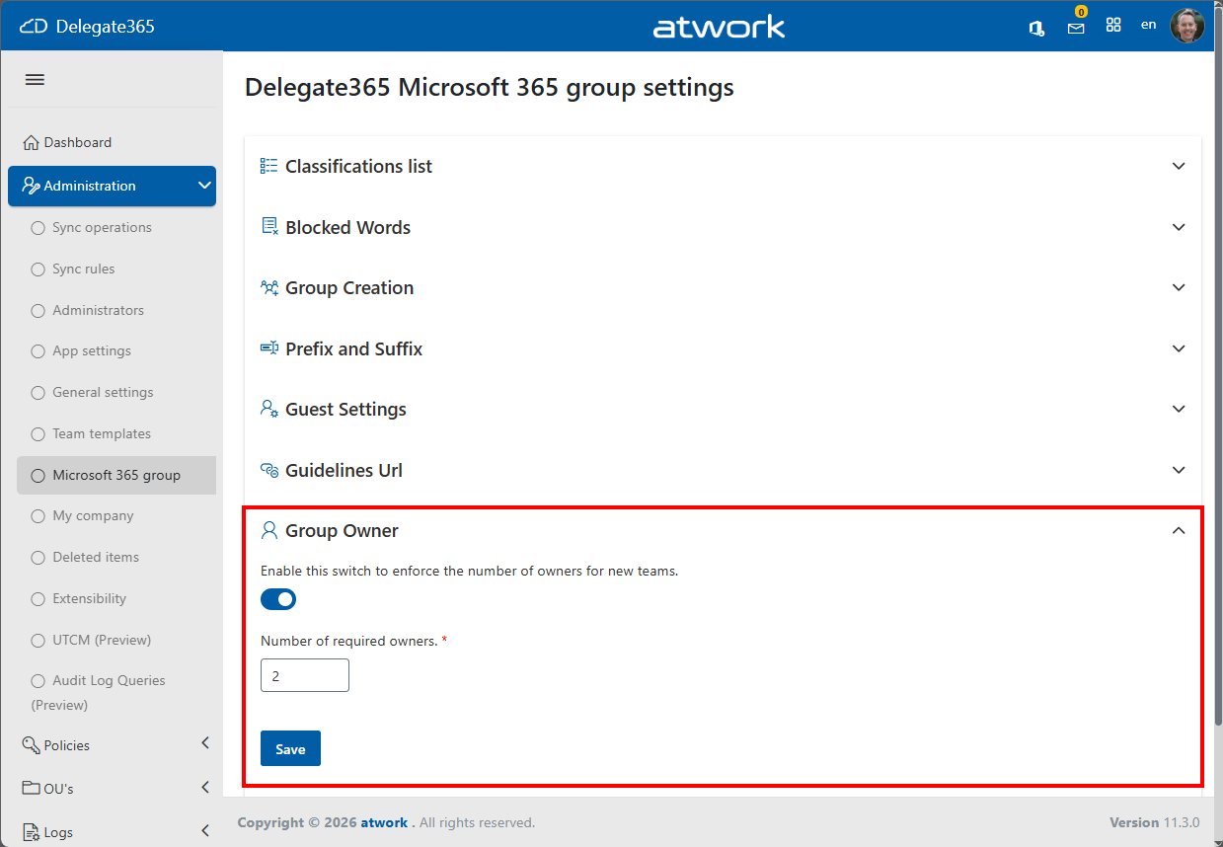This screenshot has height=847, width=1223.
Task: Open the Policies menu label
Action: (67, 745)
